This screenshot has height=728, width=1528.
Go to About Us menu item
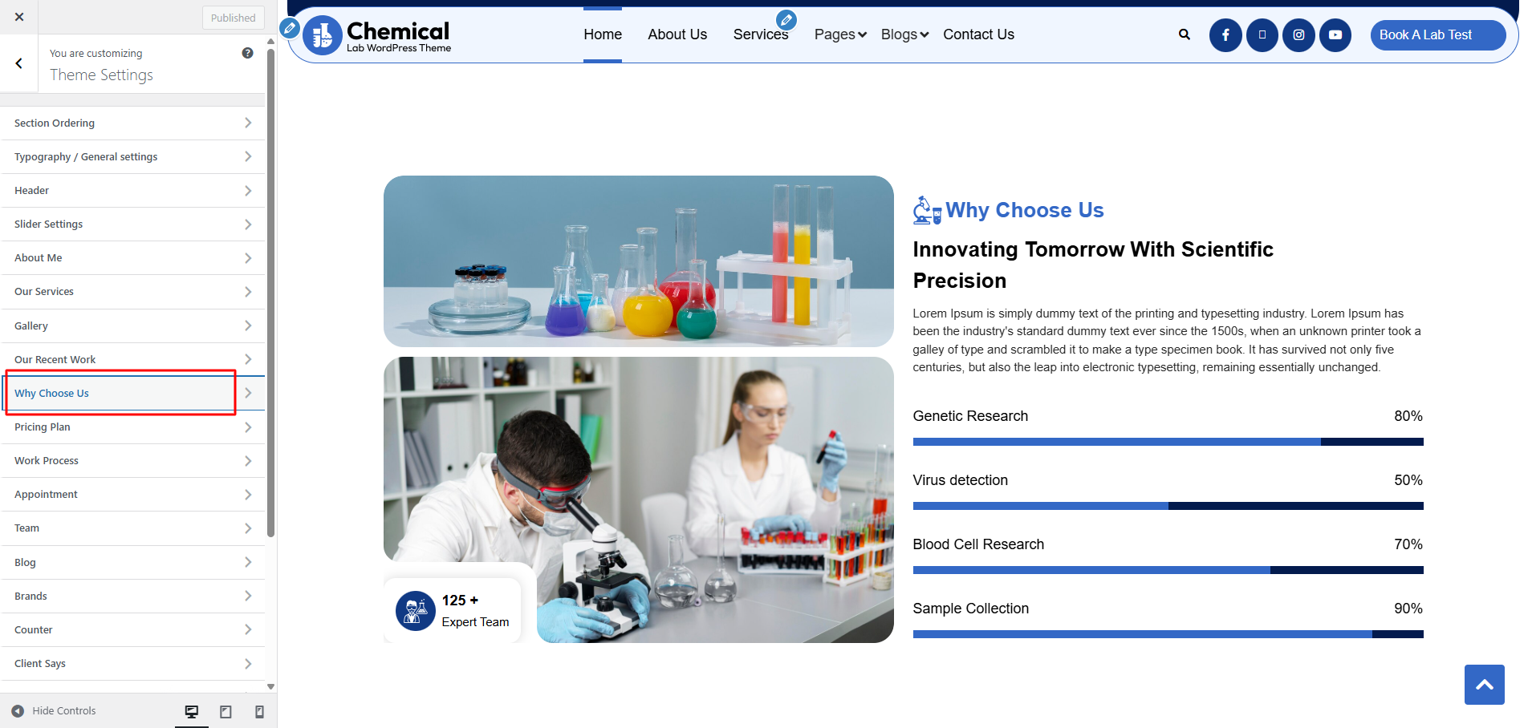pos(677,34)
